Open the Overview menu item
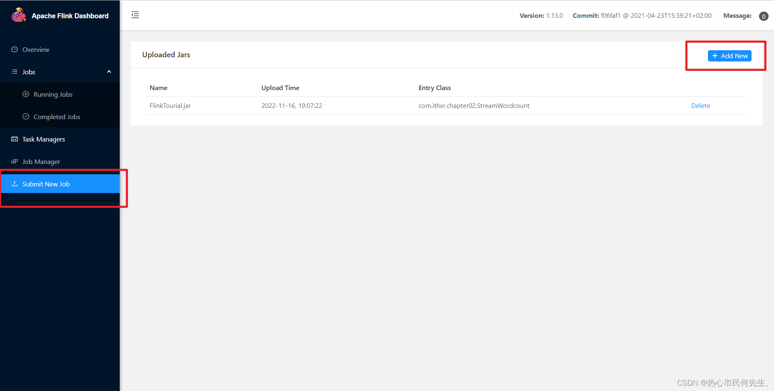Screen dimensions: 774x391 60,49
